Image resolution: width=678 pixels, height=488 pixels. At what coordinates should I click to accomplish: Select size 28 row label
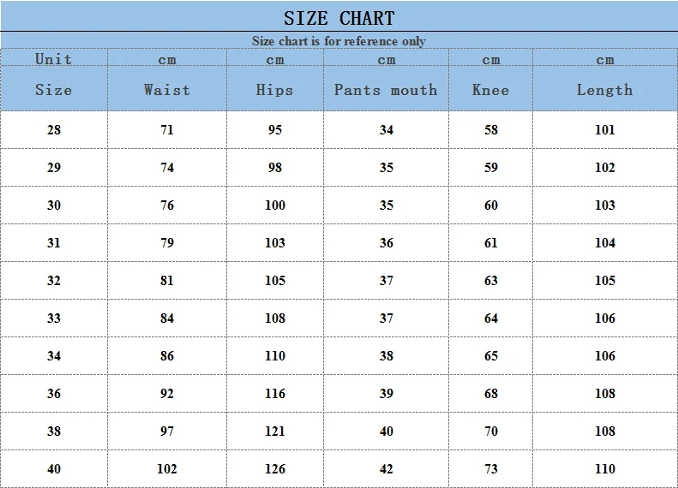[54, 129]
